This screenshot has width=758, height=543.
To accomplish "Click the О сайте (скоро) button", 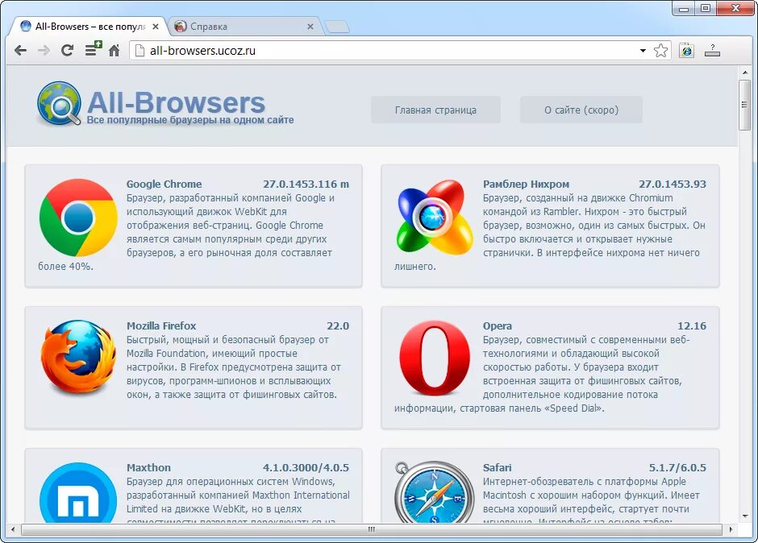I will pos(581,110).
